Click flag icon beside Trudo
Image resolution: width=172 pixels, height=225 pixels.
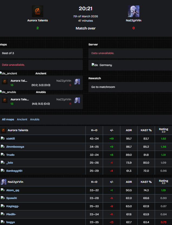(x=3, y=155)
